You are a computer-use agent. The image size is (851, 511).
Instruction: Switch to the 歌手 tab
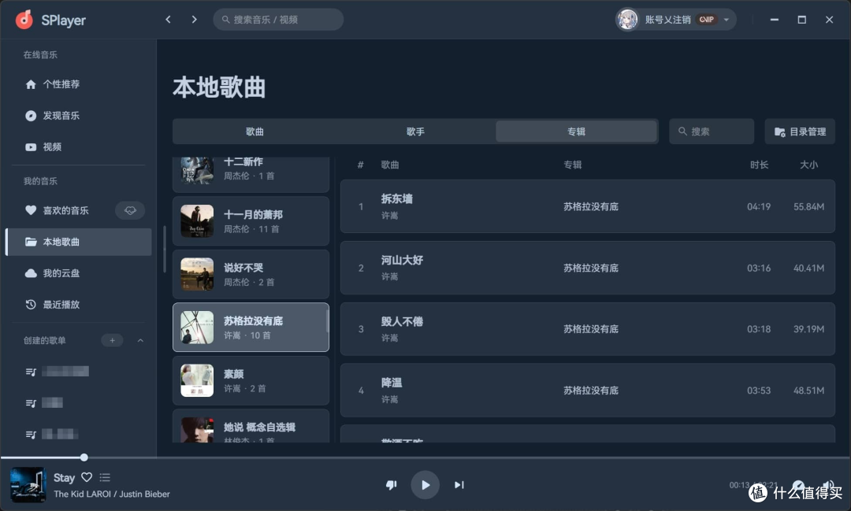415,131
